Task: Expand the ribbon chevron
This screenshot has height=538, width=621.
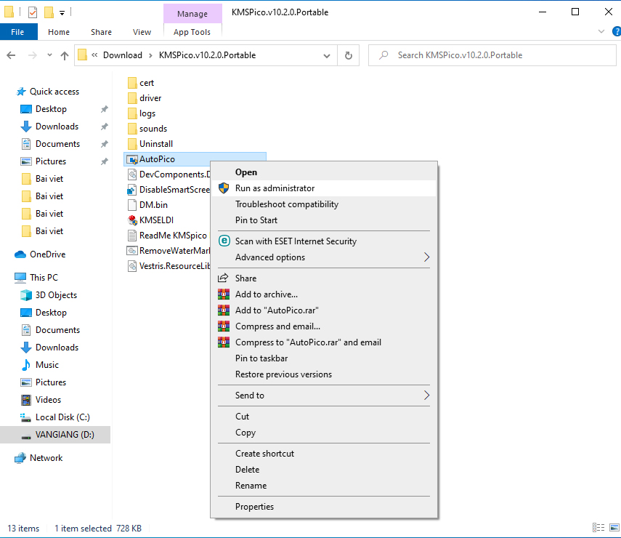Action: coord(601,31)
